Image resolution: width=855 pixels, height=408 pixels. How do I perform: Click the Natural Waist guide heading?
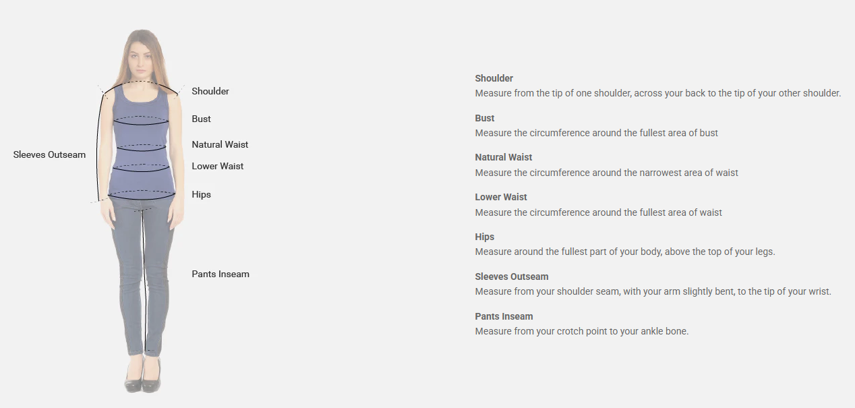coord(504,157)
